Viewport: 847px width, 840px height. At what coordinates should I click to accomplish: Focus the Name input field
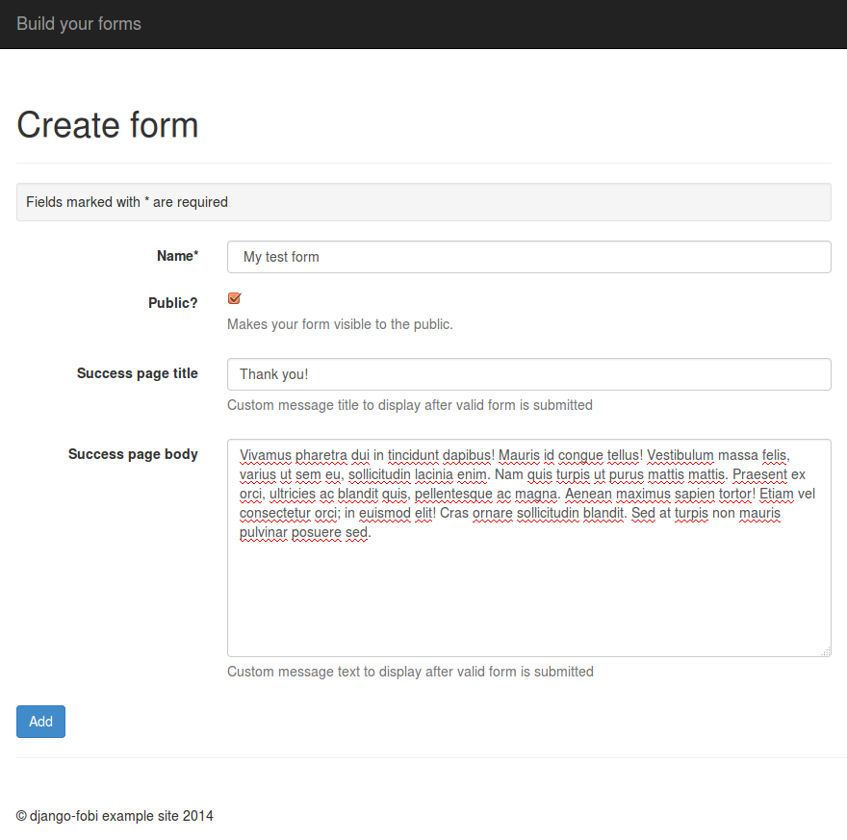528,257
